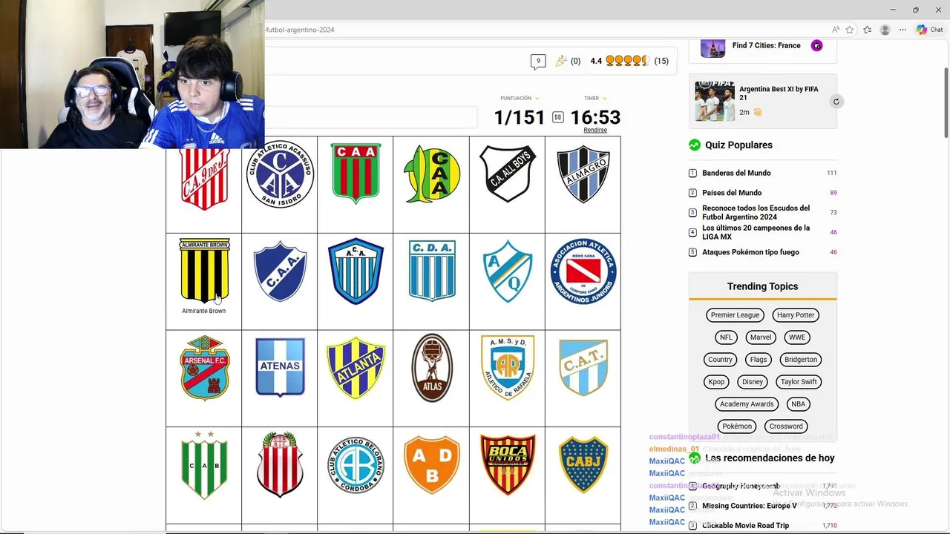
Task: Open Países del Mundo popular quiz
Action: click(732, 193)
